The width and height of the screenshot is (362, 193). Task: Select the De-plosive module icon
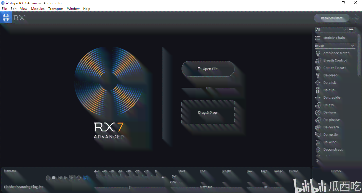(x=318, y=120)
